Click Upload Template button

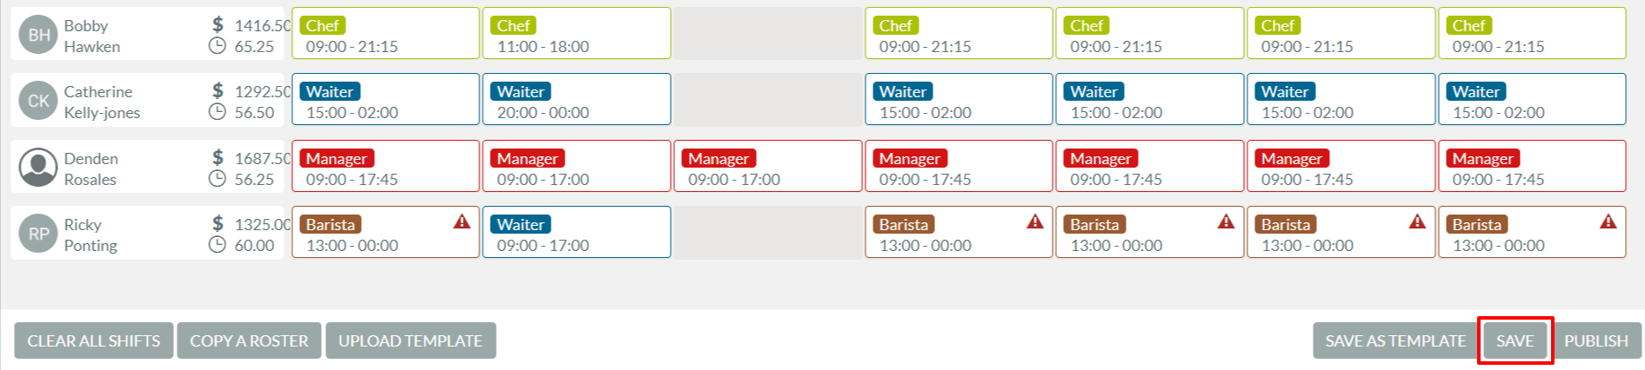pyautogui.click(x=411, y=340)
